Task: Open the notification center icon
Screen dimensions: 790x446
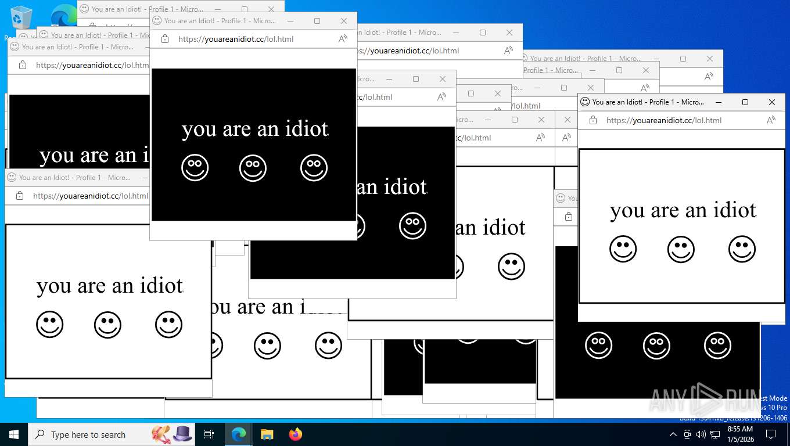Action: point(771,434)
